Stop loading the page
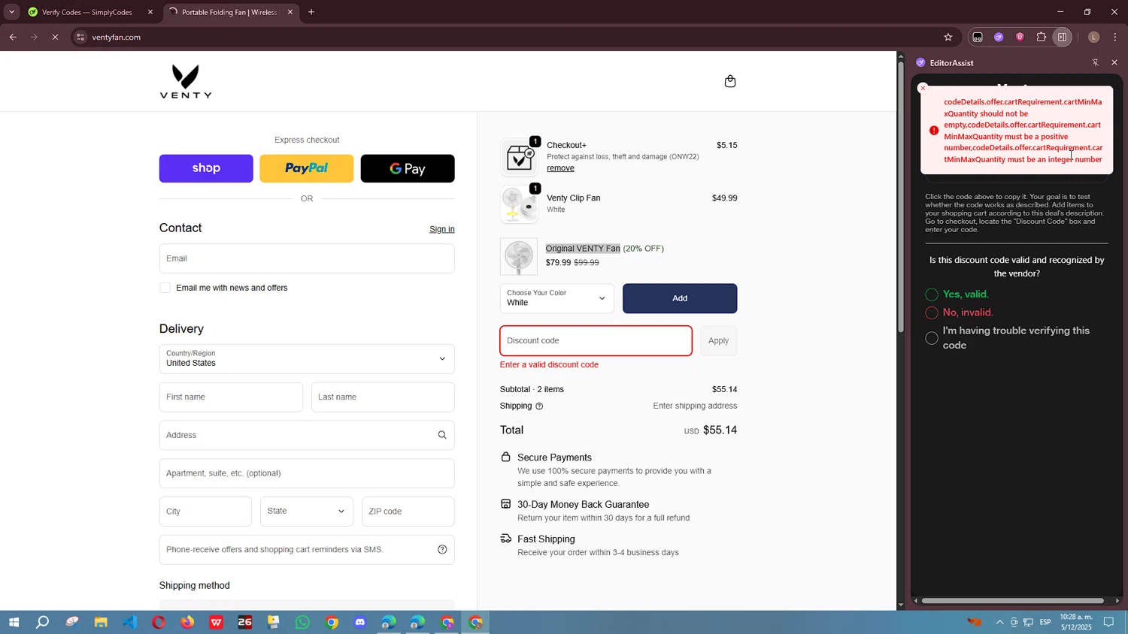 click(x=55, y=37)
